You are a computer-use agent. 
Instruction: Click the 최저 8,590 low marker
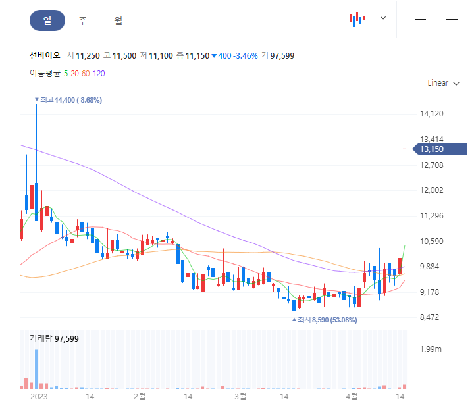click(325, 320)
